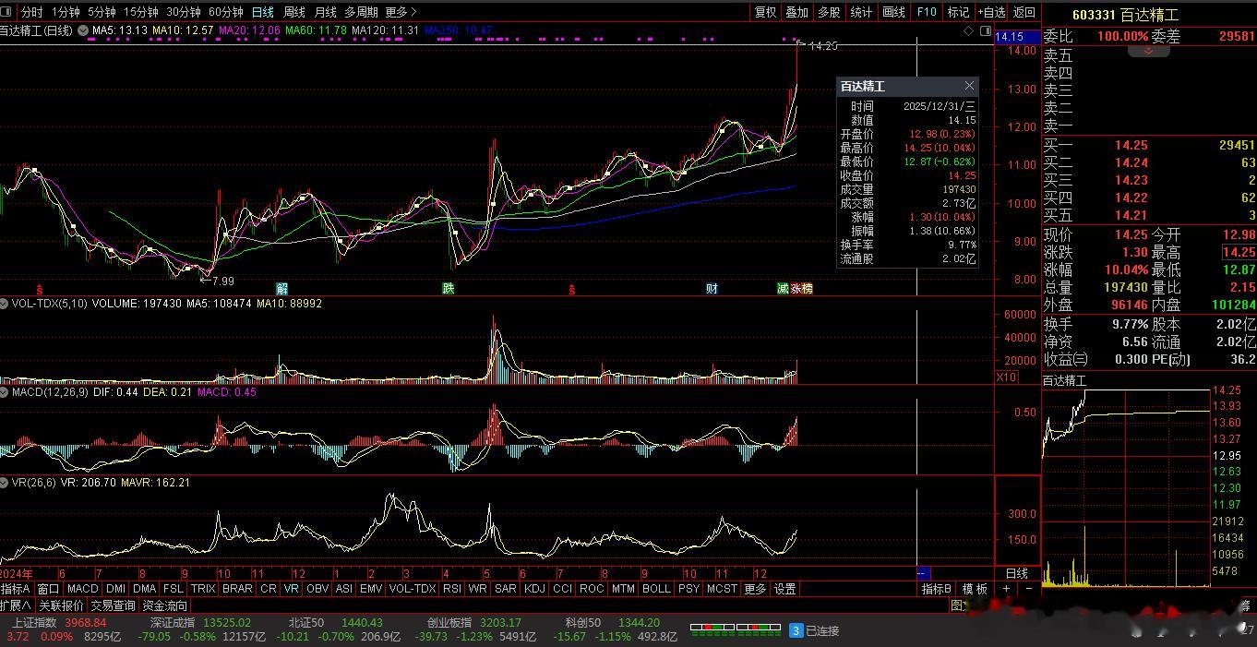This screenshot has height=647, width=1257.
Task: Open 更多 indicators in the bottom bar
Action: pyautogui.click(x=755, y=589)
